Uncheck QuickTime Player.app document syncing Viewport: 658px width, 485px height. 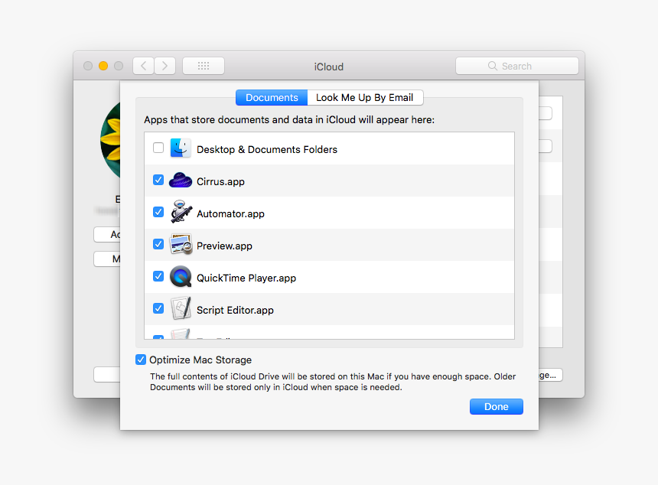(158, 275)
